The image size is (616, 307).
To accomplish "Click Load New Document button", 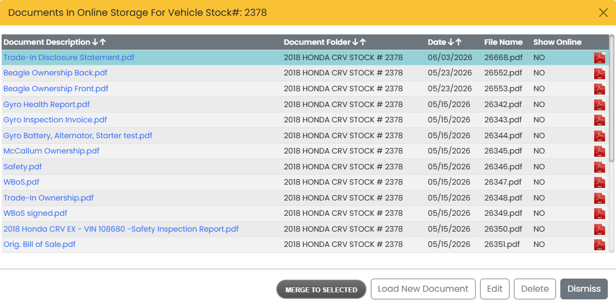I will pyautogui.click(x=423, y=289).
